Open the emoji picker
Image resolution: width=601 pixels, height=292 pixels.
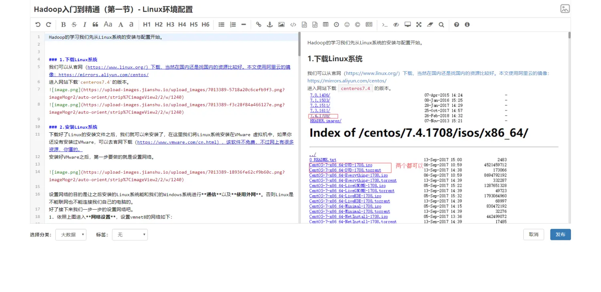pos(347,24)
